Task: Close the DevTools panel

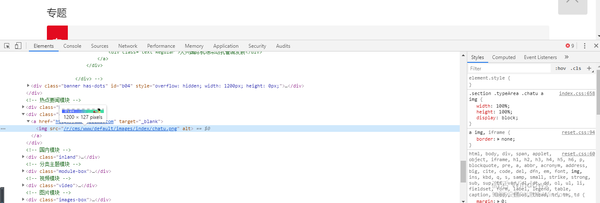Action: [x=595, y=46]
